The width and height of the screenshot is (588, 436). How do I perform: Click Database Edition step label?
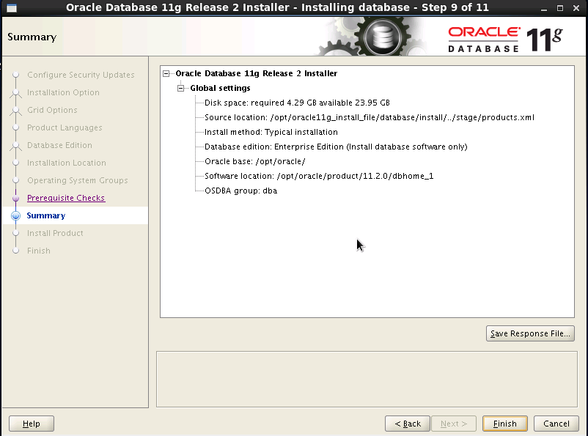(59, 146)
